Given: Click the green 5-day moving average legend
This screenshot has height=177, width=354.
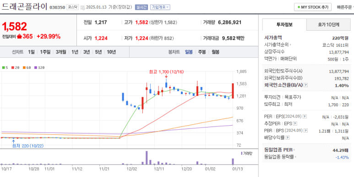Looking at the screenshot, I should tap(5, 67).
